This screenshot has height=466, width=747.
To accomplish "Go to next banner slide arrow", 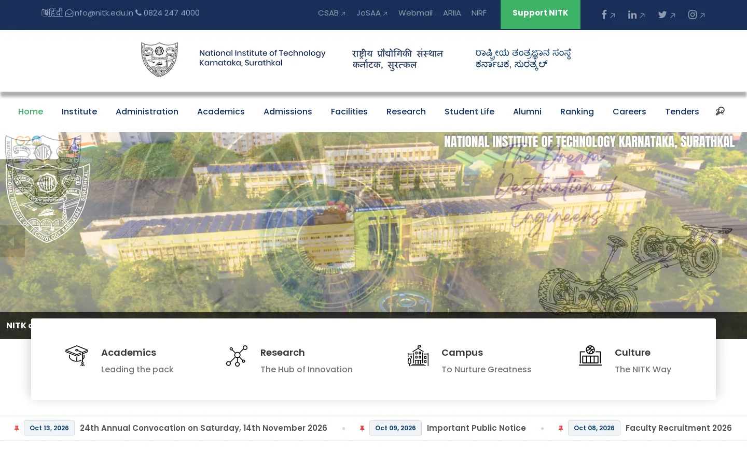I will [x=735, y=241].
